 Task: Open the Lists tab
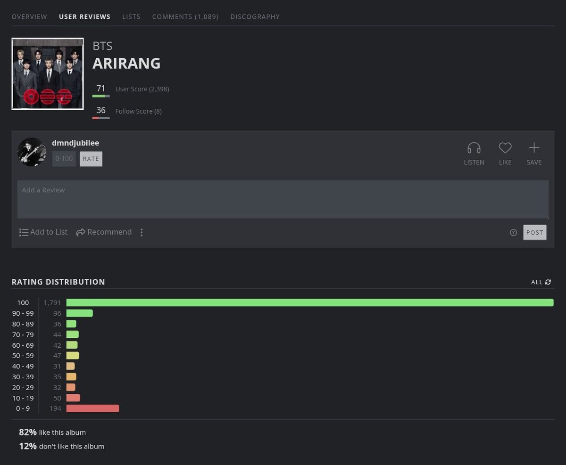(x=131, y=16)
